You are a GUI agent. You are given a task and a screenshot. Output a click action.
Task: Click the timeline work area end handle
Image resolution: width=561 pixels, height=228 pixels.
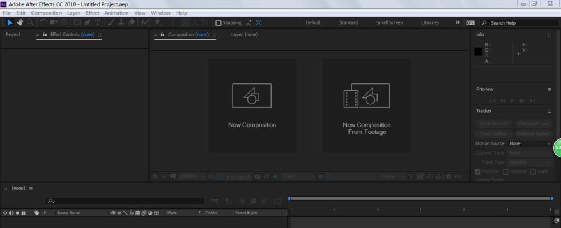coord(551,198)
